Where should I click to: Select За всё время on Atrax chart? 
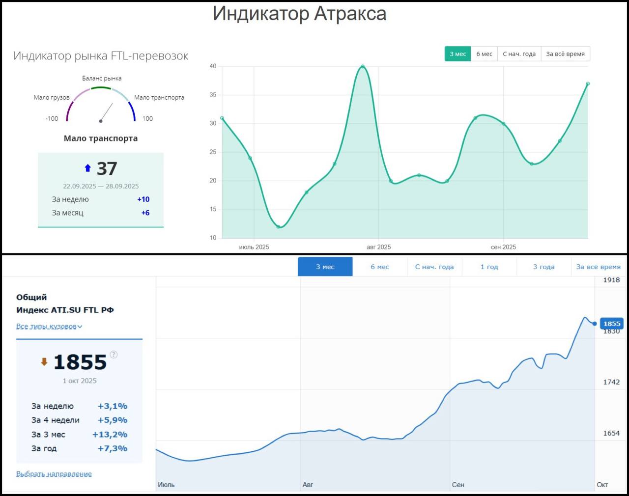click(565, 54)
